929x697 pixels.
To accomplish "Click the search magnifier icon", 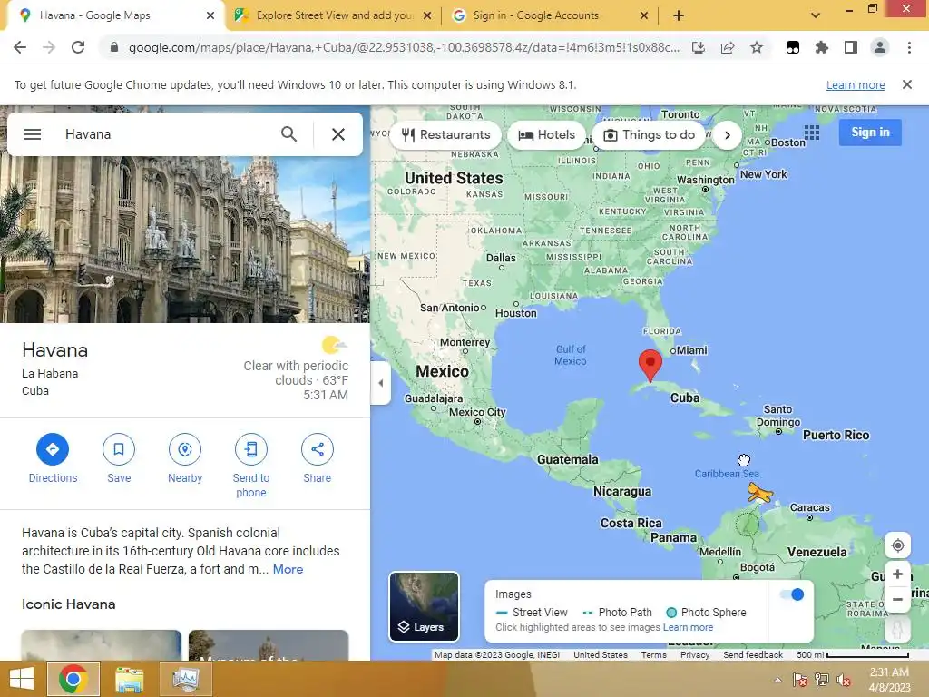I will tap(288, 134).
